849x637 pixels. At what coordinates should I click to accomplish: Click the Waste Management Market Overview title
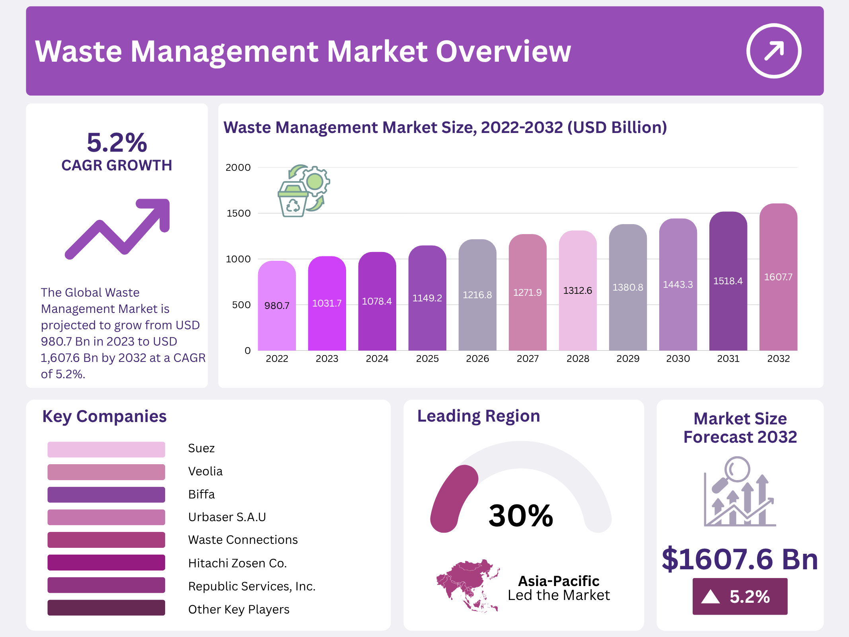pos(303,51)
